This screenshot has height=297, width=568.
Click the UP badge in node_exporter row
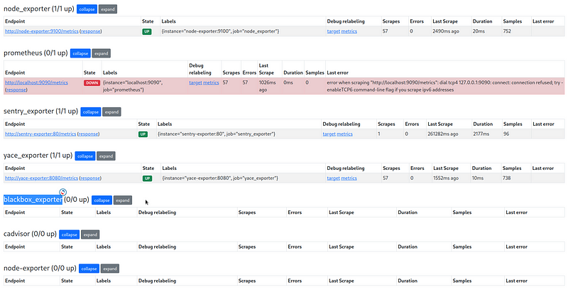(x=147, y=31)
